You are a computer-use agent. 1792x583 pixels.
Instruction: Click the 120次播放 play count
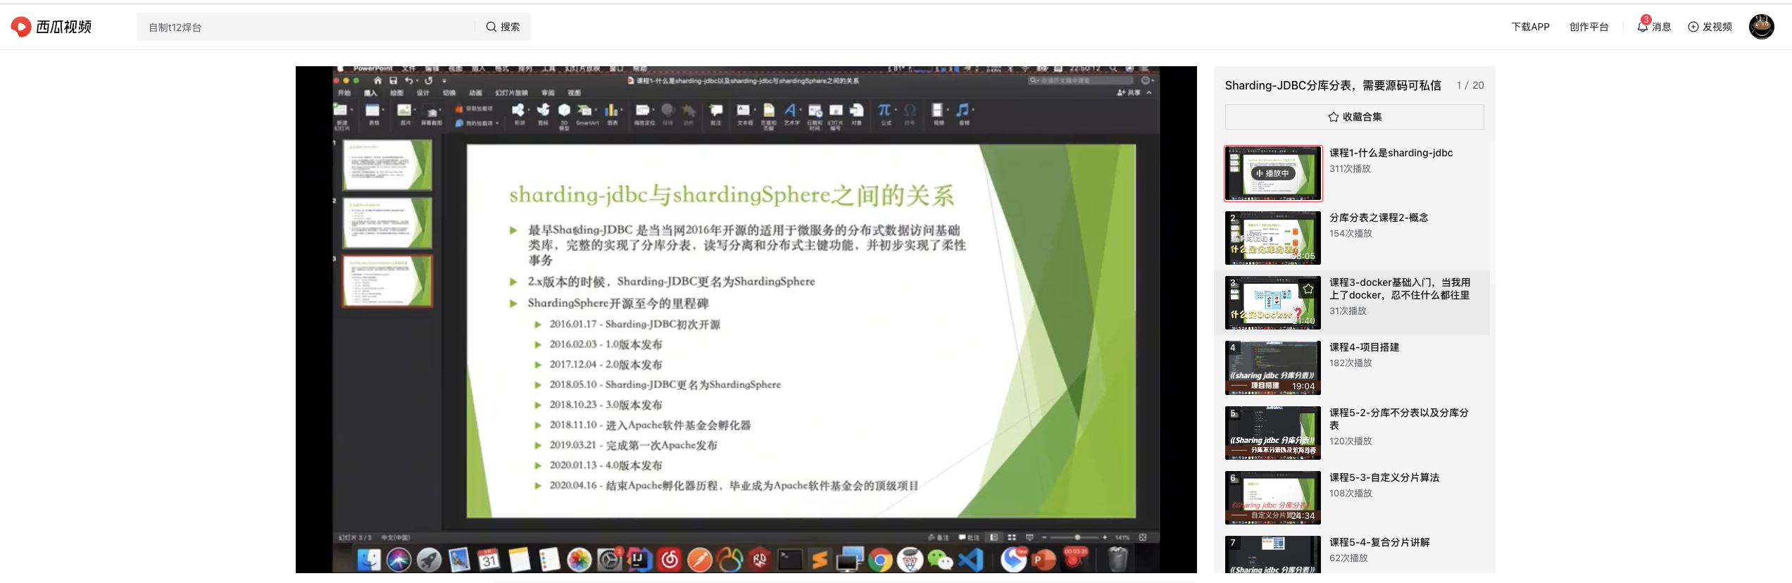click(1351, 441)
